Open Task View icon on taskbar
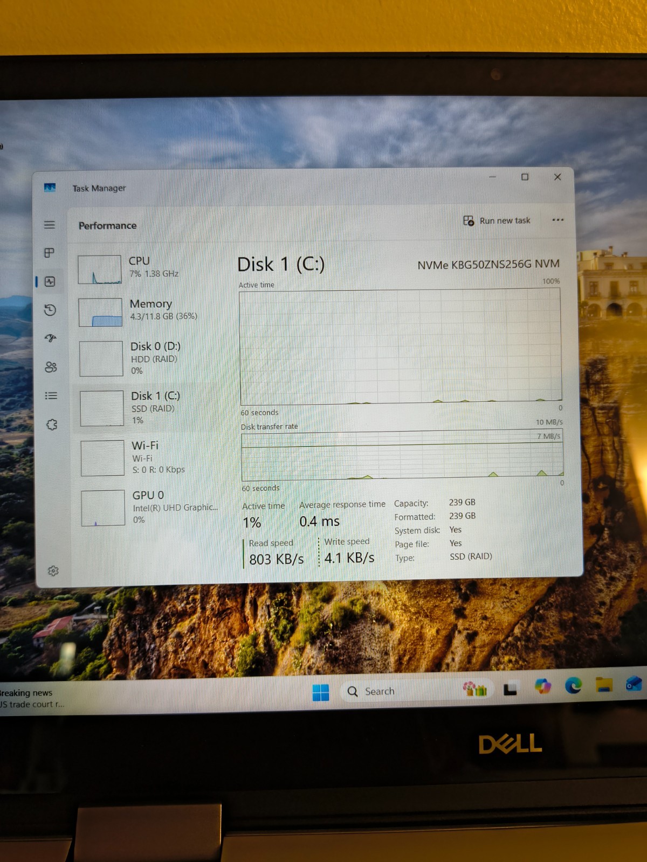647x862 pixels. 510,689
